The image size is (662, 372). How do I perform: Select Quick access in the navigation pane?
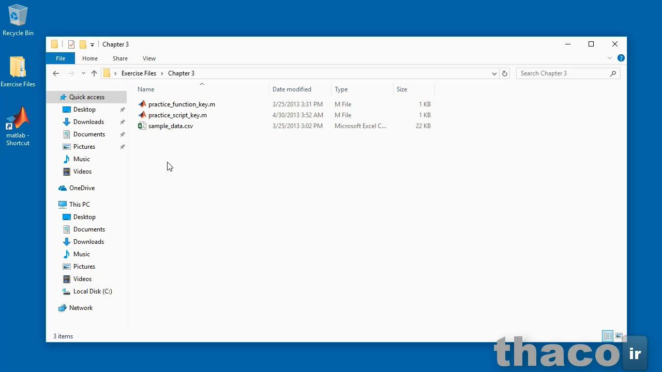(86, 97)
